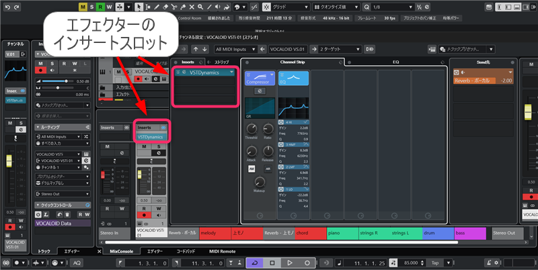This screenshot has width=538, height=270.
Task: Click the Undo arrow in top toolbar
Action: tap(7, 7)
